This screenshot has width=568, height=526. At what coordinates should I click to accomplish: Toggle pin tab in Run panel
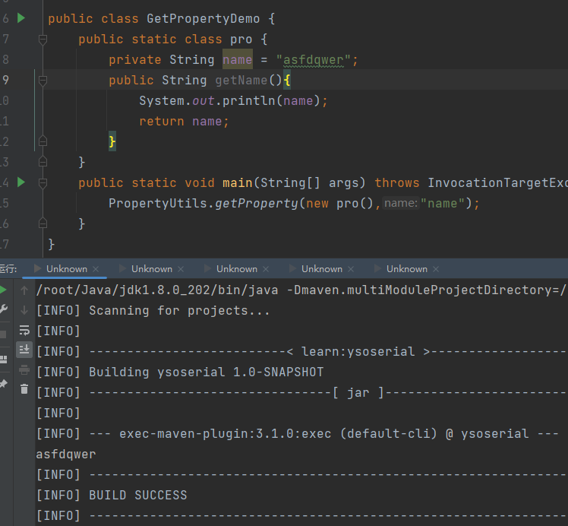(4, 385)
